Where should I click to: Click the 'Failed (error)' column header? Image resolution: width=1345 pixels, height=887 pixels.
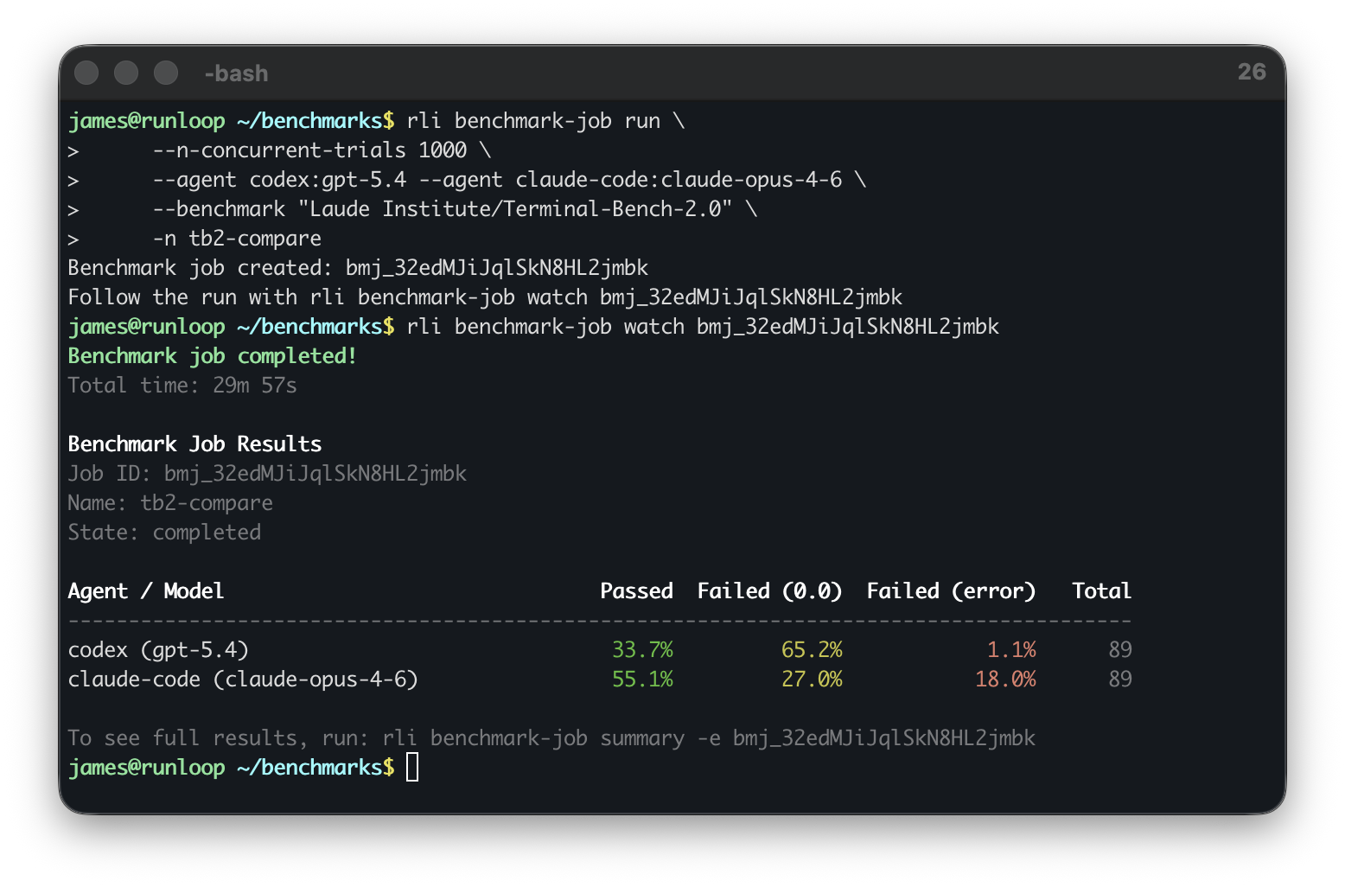pyautogui.click(x=951, y=591)
